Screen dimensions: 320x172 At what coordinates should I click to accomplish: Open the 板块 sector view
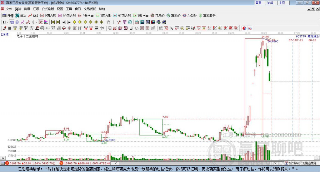(x=21, y=16)
